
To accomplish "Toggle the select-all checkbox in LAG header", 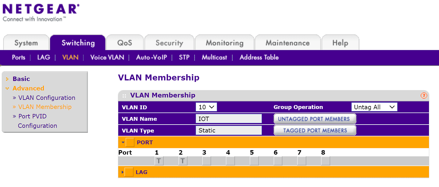I will [130, 172].
